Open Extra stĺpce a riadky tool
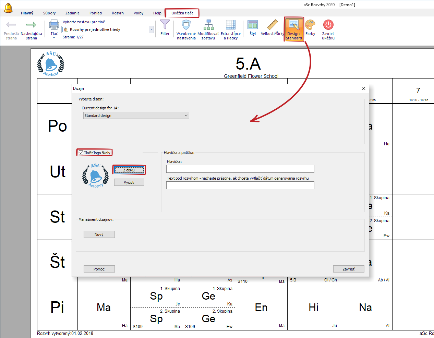 coord(231,25)
